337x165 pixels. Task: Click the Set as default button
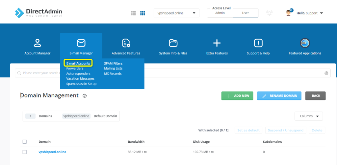point(248,130)
